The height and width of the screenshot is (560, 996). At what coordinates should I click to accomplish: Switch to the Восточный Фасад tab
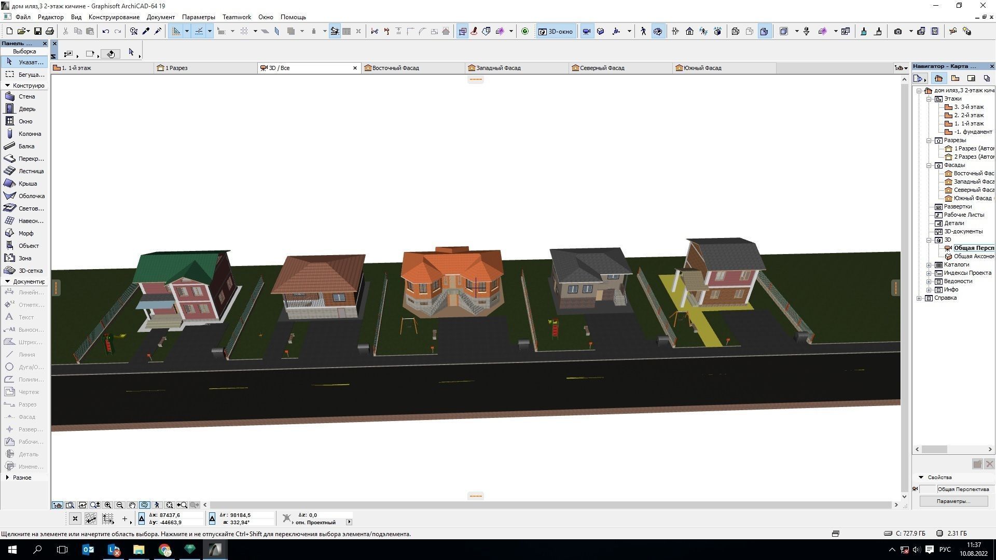coord(413,68)
